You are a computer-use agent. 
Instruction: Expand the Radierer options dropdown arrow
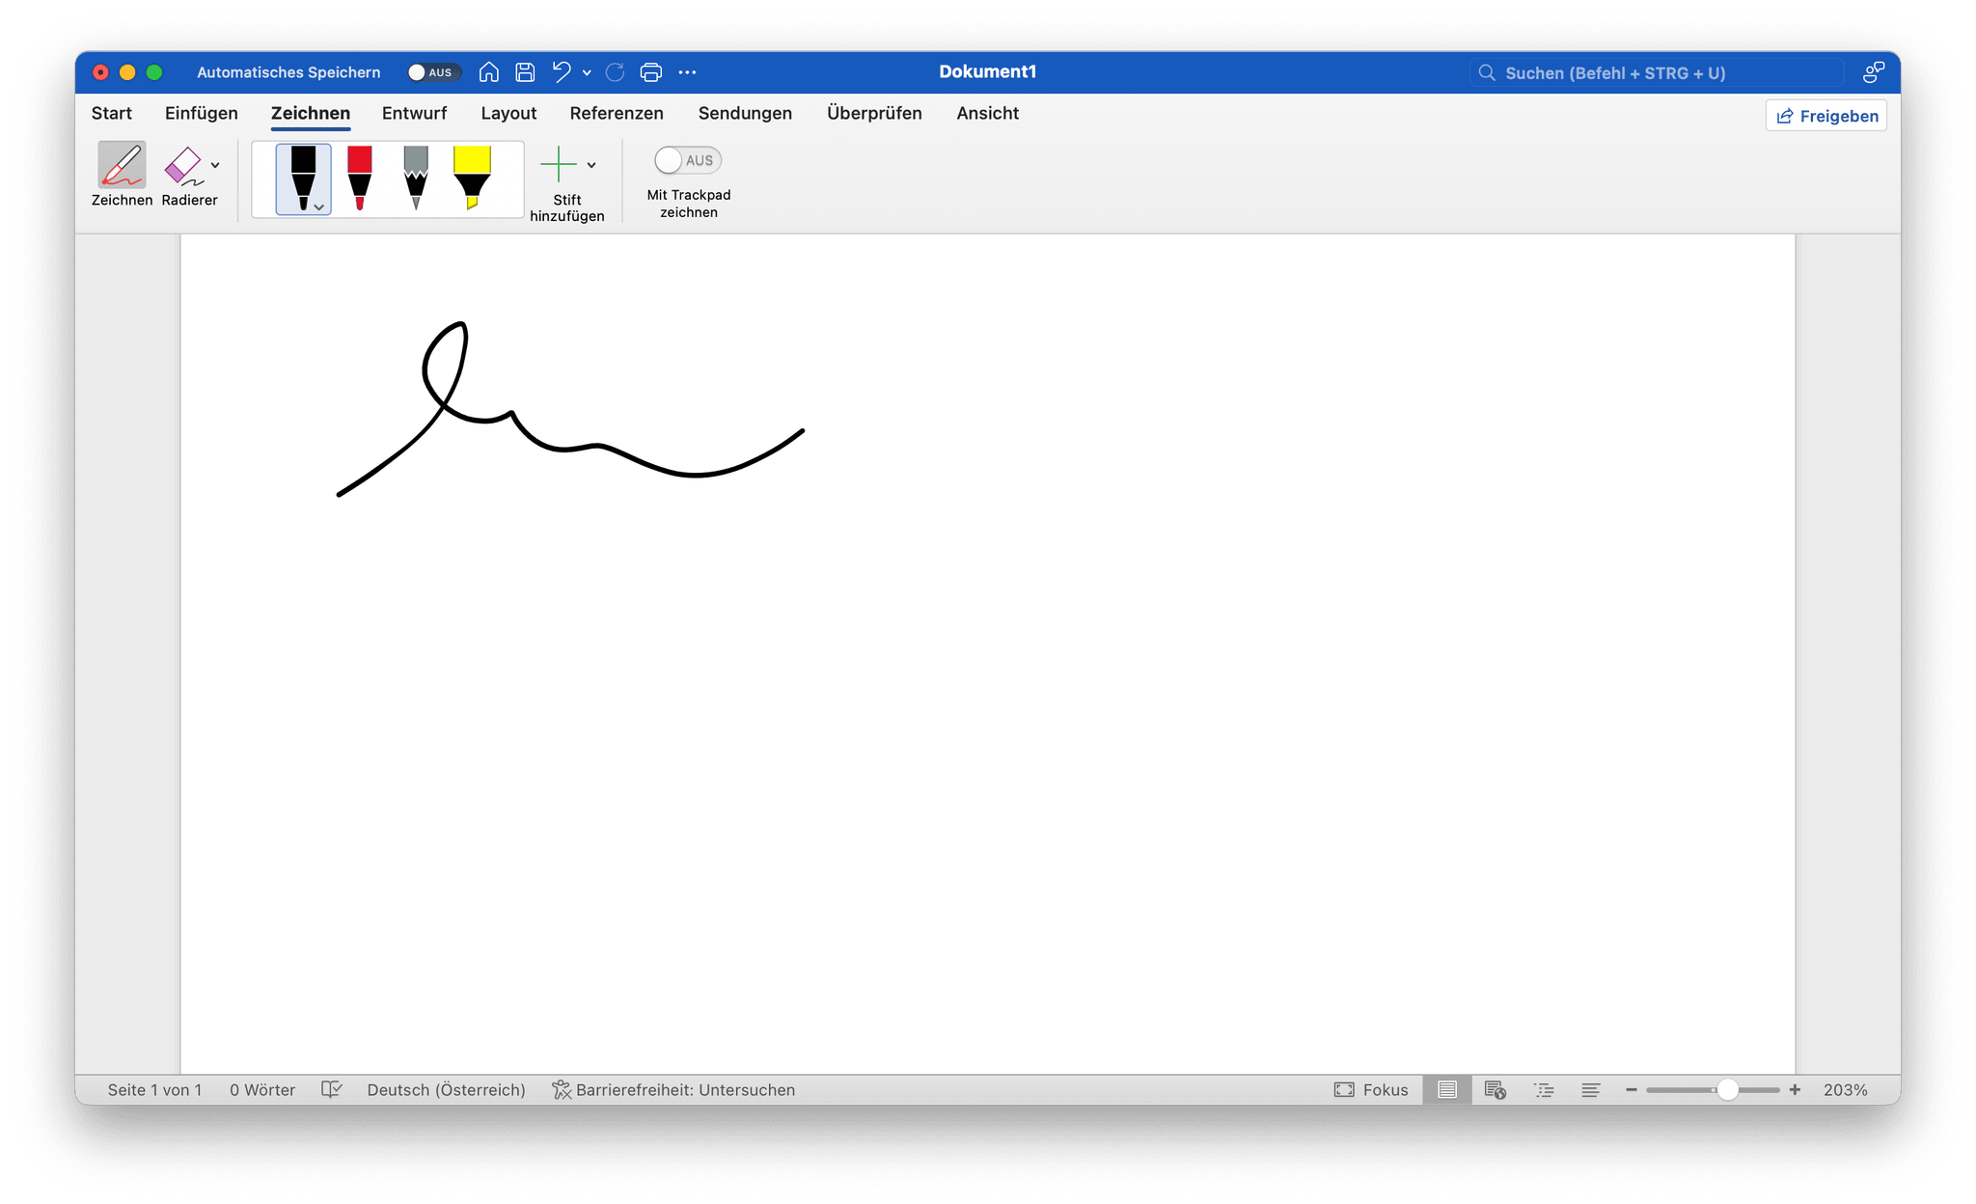point(215,165)
